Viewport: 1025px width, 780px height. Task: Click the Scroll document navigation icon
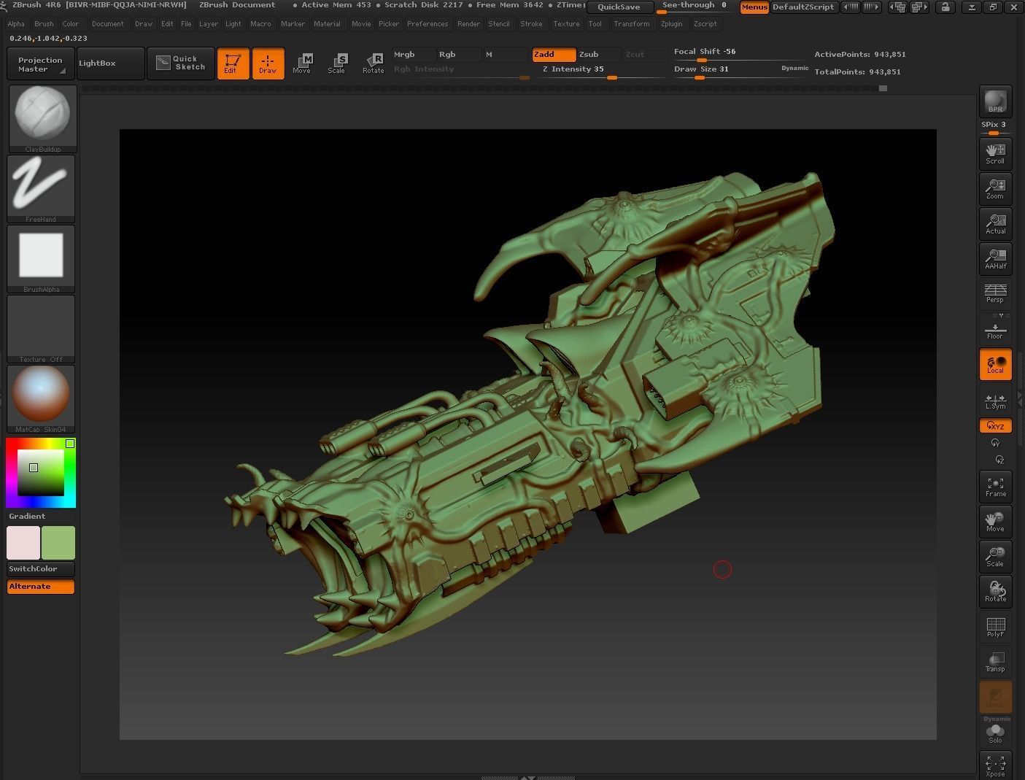coord(995,153)
